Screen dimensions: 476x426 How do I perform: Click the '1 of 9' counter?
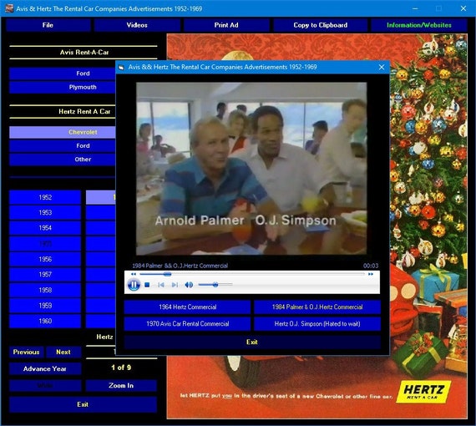(x=121, y=368)
